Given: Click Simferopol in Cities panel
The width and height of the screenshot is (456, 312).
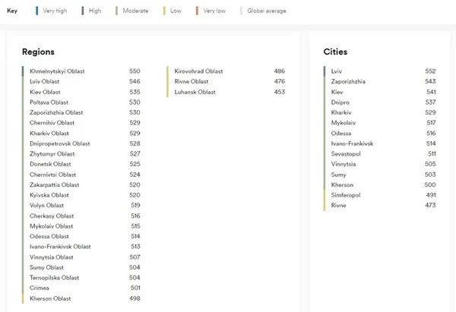Looking at the screenshot, I should (347, 195).
